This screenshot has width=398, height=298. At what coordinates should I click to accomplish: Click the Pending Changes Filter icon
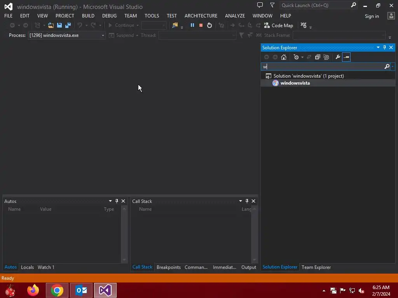click(296, 57)
